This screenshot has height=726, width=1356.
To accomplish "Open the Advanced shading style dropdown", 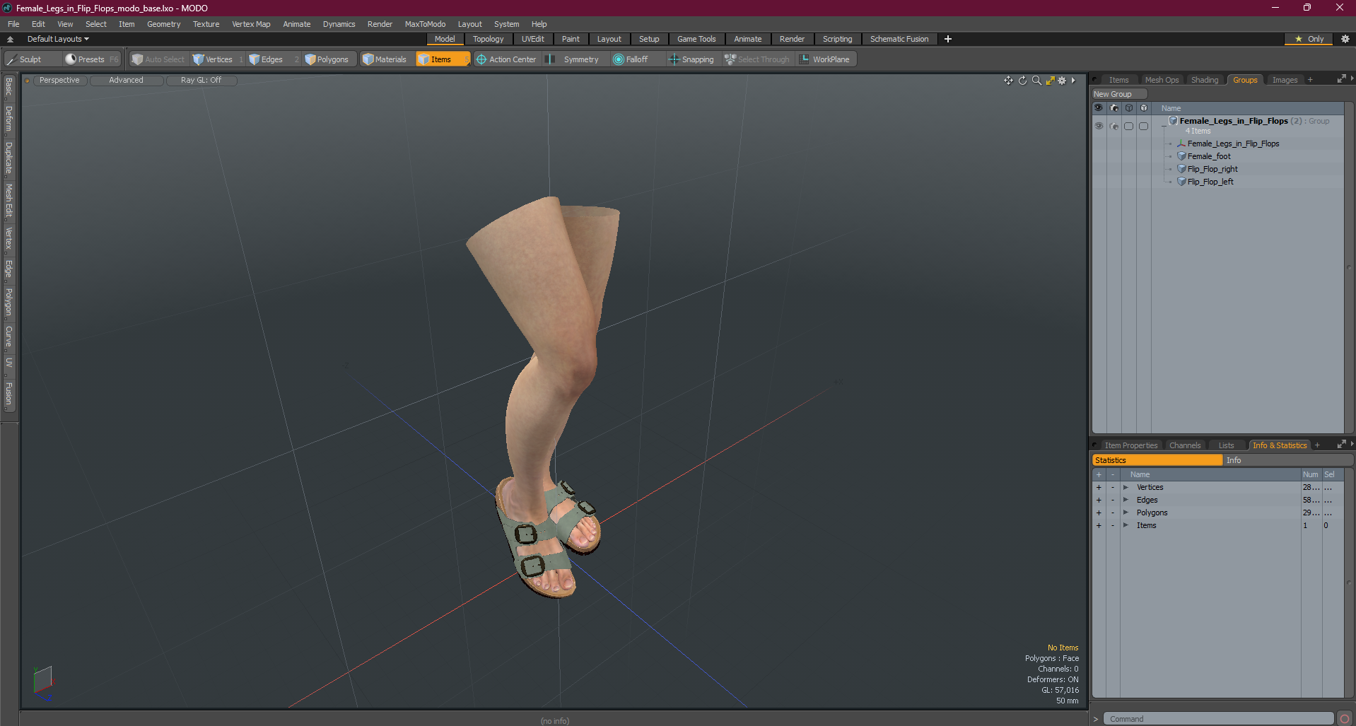I will 126,81.
